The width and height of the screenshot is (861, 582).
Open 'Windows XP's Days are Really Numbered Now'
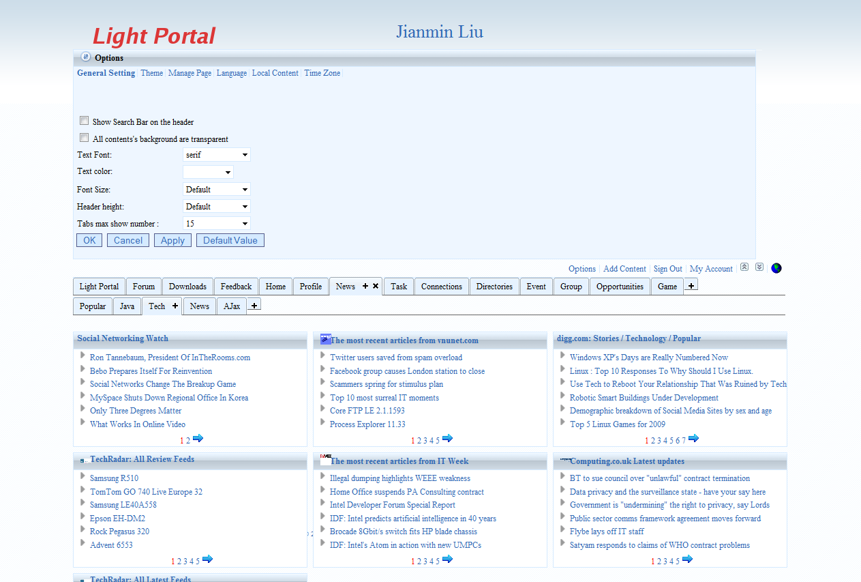click(x=649, y=358)
